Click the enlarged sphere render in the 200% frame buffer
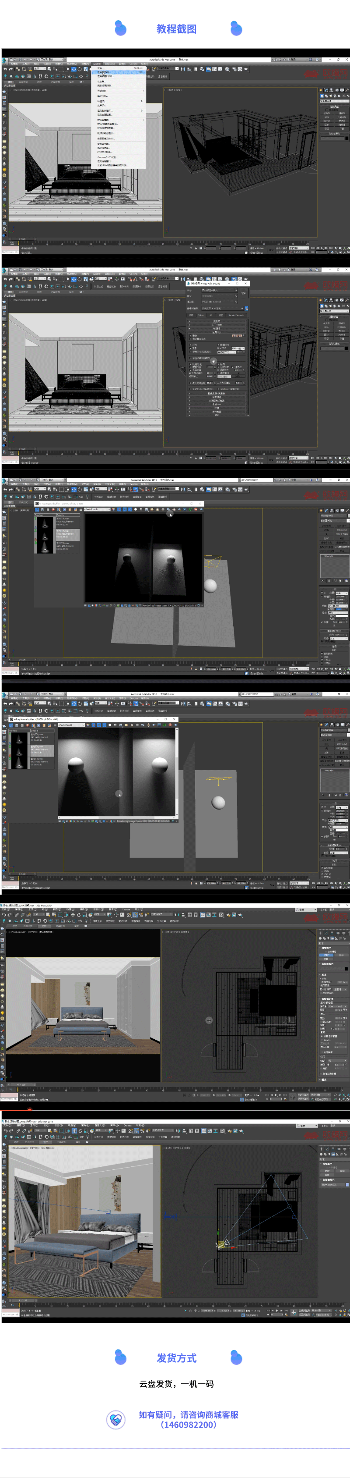 pyautogui.click(x=117, y=772)
